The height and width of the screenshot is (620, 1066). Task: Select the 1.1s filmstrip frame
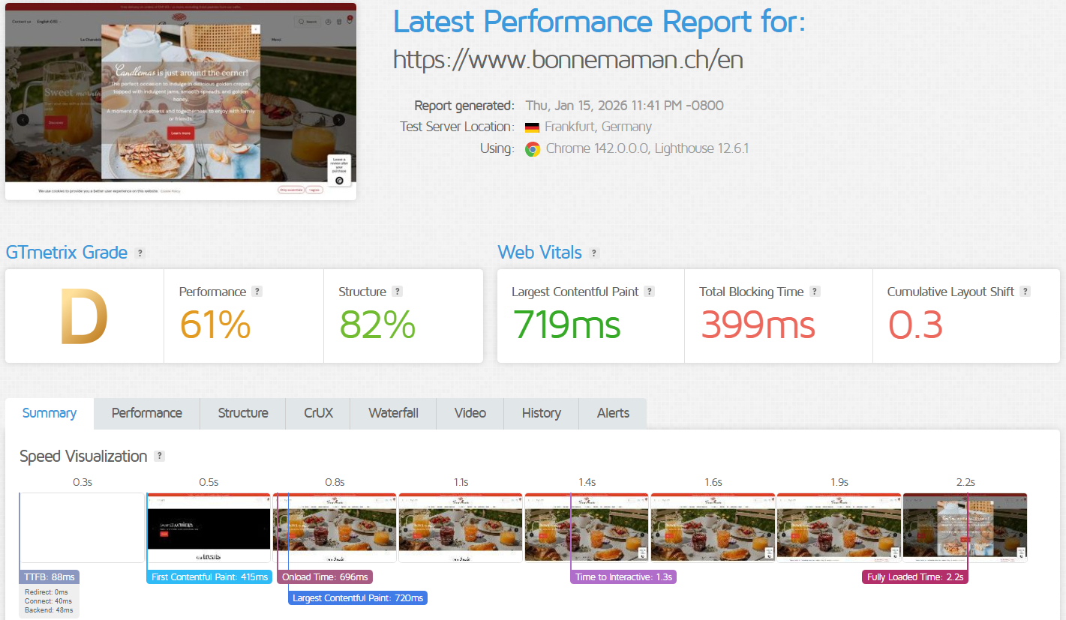coord(461,528)
